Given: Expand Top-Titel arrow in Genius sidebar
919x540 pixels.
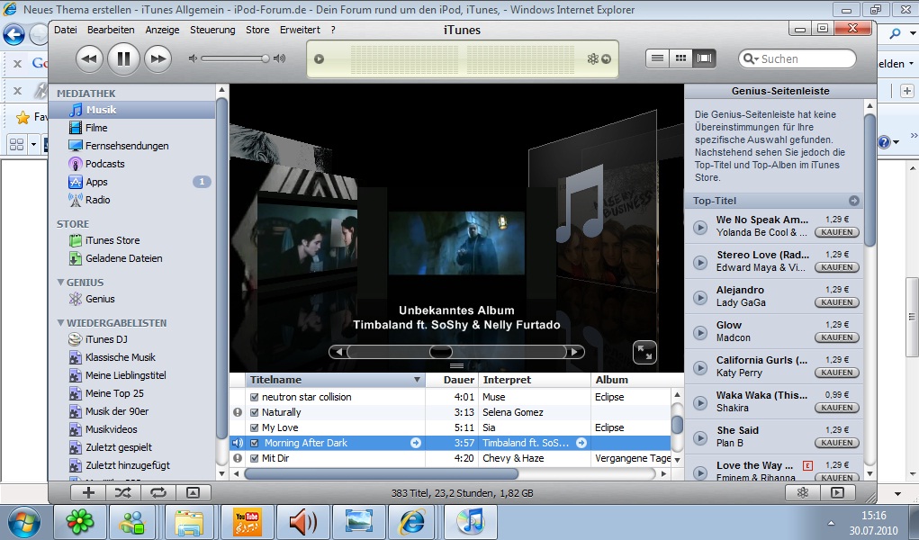Looking at the screenshot, I should click(x=854, y=201).
